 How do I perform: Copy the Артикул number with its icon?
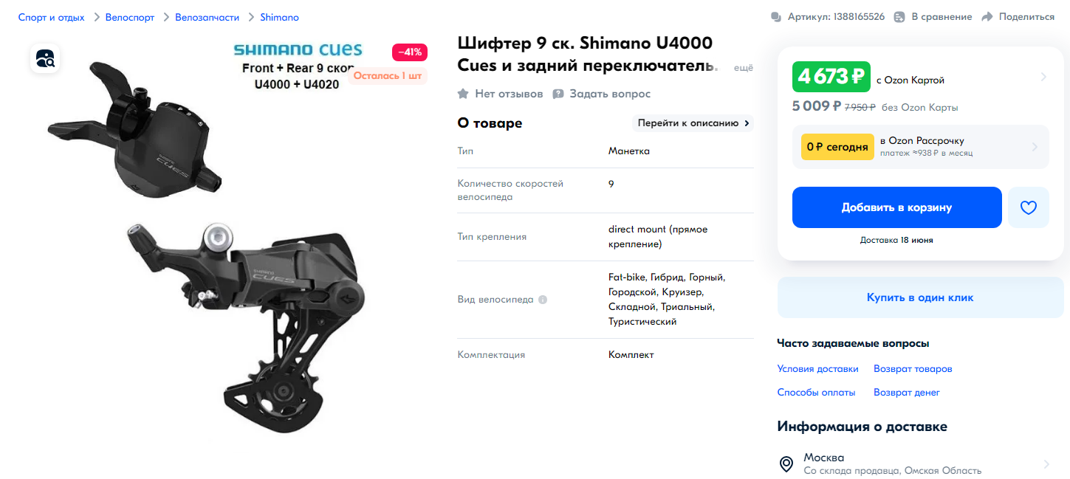coord(827,17)
